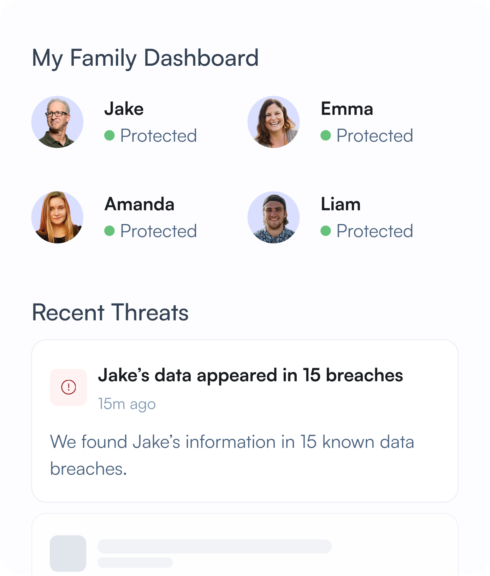Click Emma's profile avatar
The width and height of the screenshot is (490, 576).
click(274, 122)
